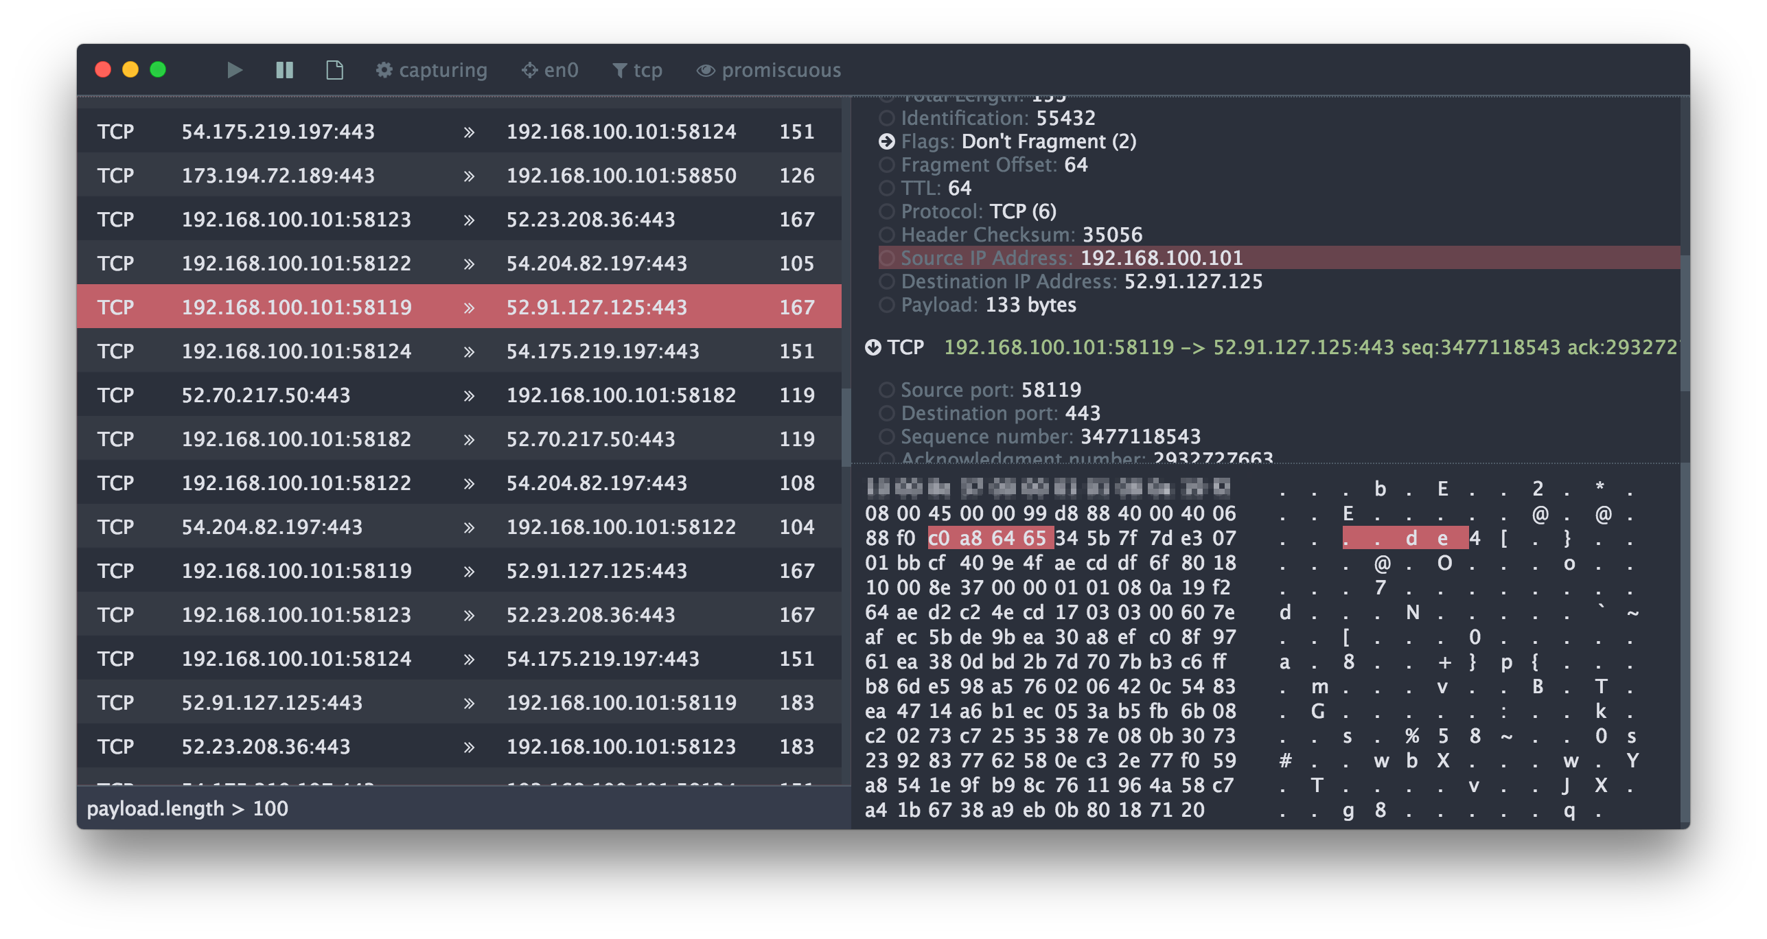Click the new document icon in toolbar
Viewport: 1767px width, 939px height.
point(334,70)
